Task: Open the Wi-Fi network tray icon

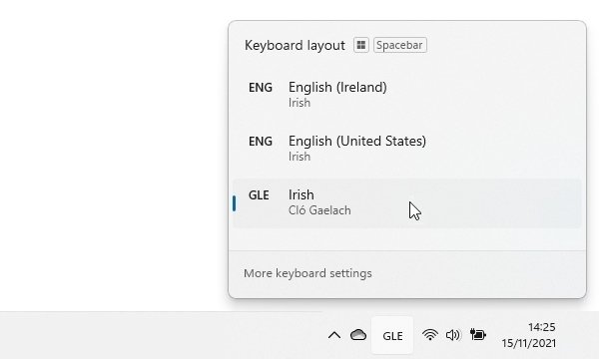Action: pos(429,335)
